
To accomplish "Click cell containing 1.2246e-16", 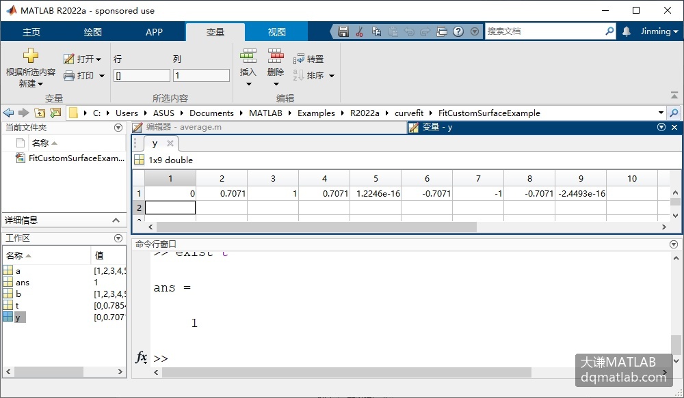I will [376, 193].
